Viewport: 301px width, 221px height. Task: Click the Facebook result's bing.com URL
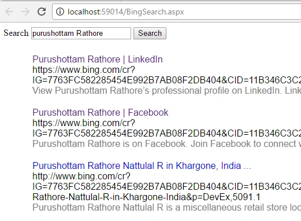click(84, 123)
